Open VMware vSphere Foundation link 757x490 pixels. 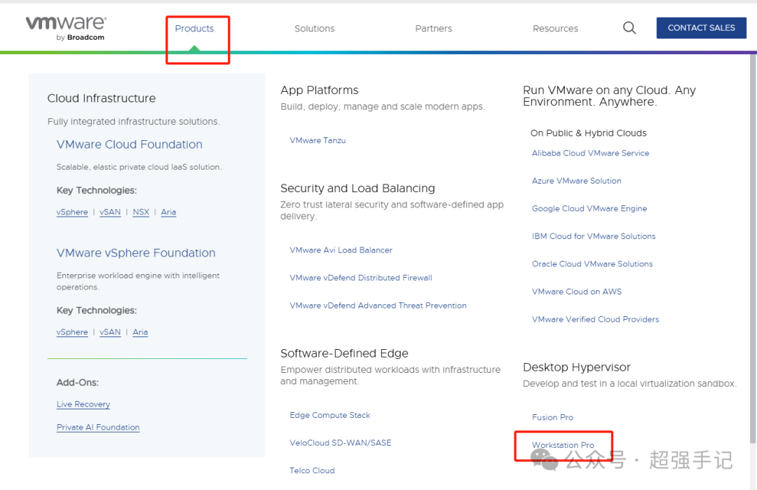click(136, 253)
